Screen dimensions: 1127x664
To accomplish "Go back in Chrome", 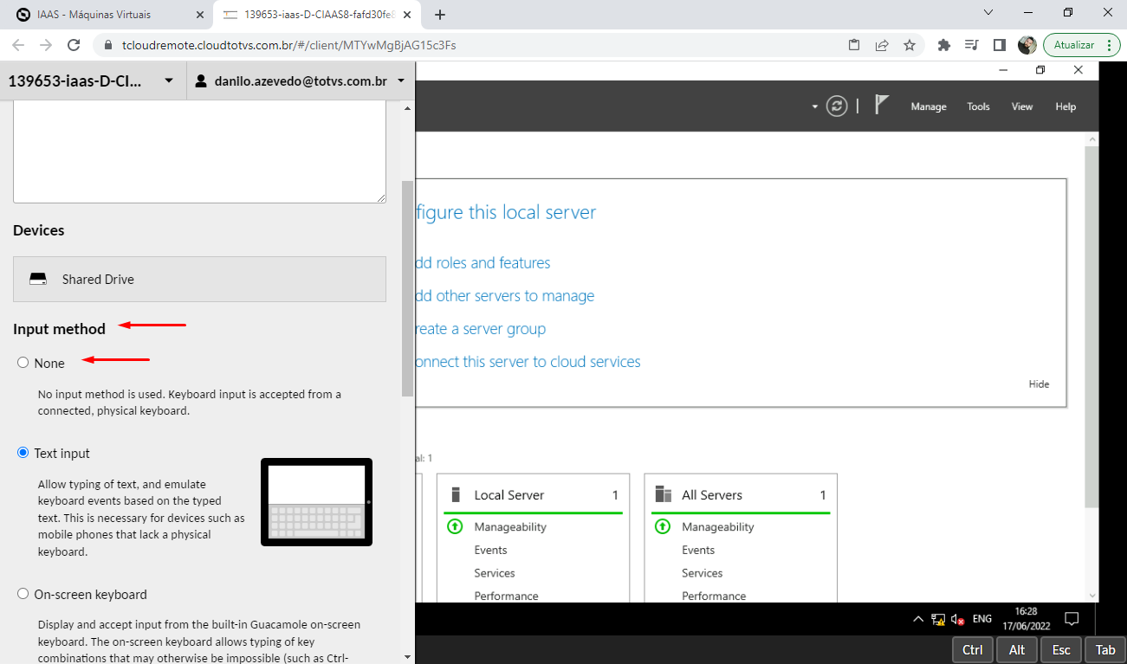I will pos(18,45).
